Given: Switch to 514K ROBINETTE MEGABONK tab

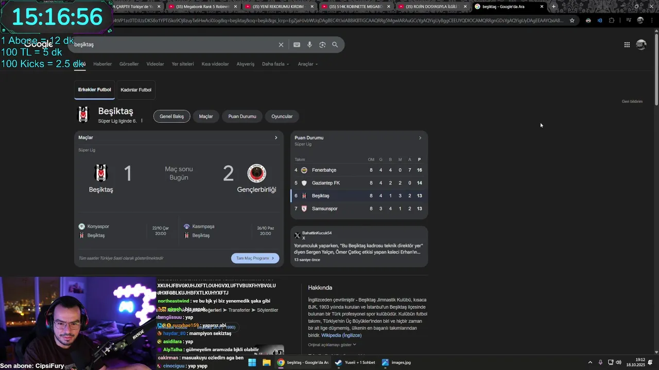Looking at the screenshot, I should click(355, 7).
